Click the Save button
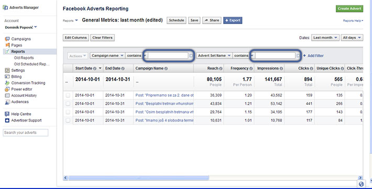The image size is (372, 189). [194, 20]
